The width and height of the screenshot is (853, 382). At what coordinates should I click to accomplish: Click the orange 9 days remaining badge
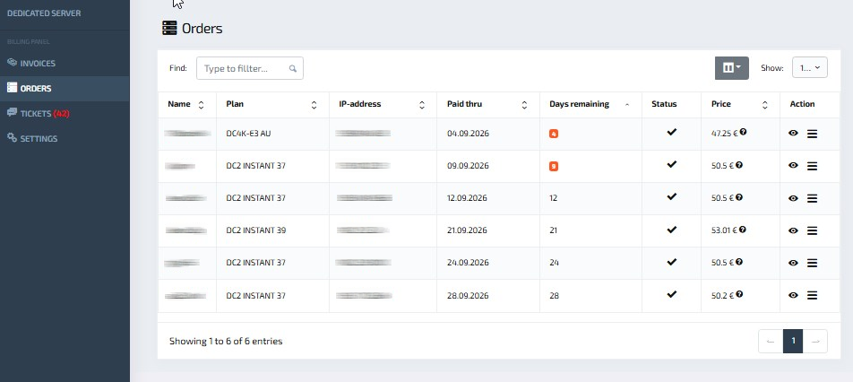coord(553,167)
